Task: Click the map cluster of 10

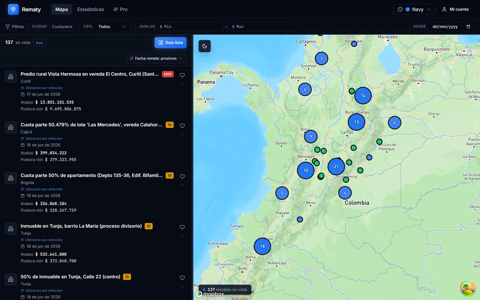Action: (x=306, y=170)
